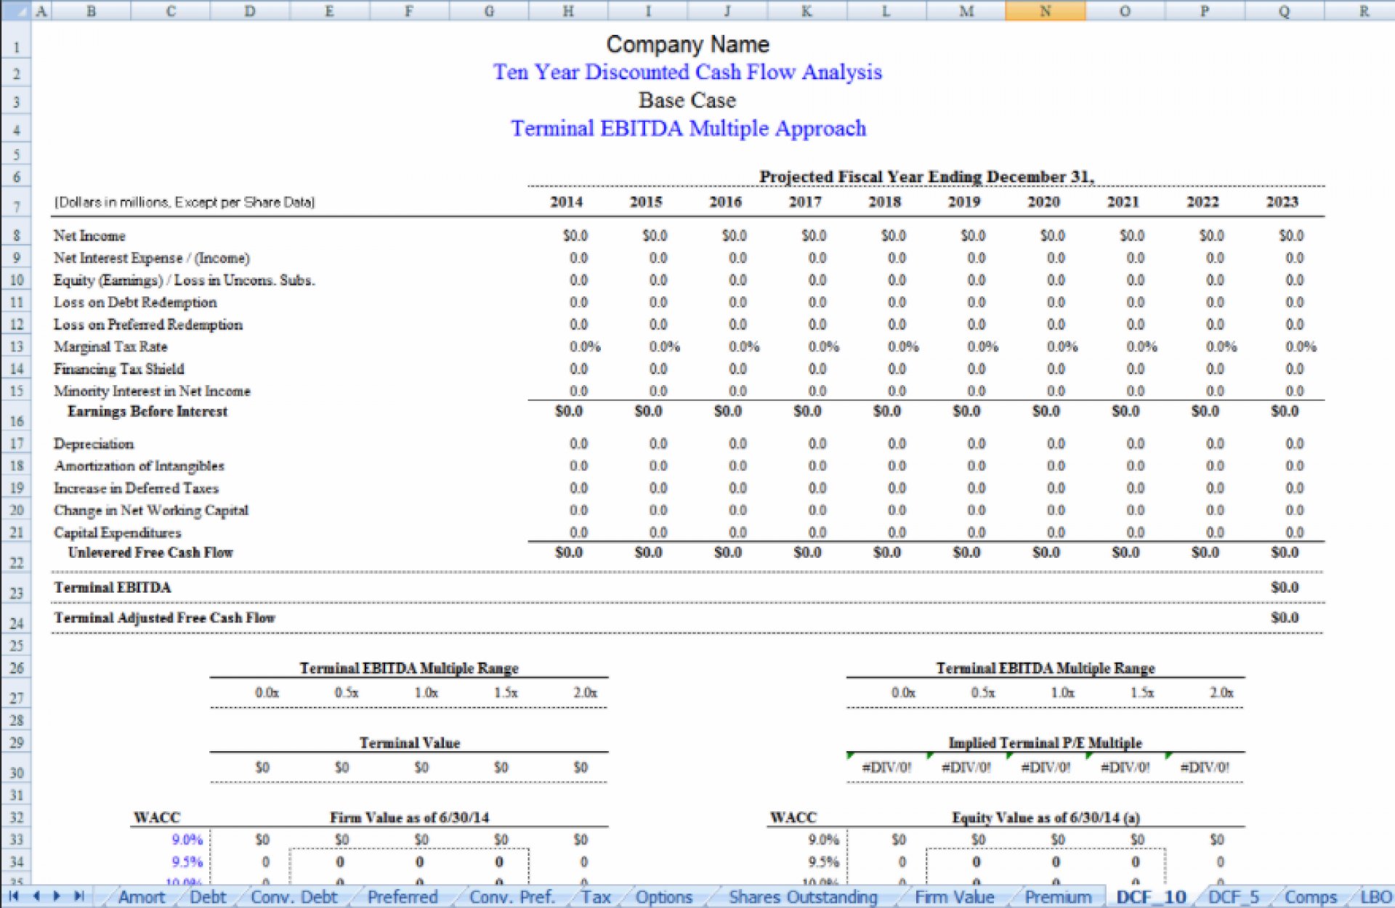Open the Conv. Pref. sheet tab
Screen dimensions: 1395x908
pos(511,897)
